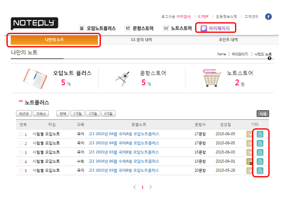
Task: Sort notes by 최근순
Action: (24, 113)
